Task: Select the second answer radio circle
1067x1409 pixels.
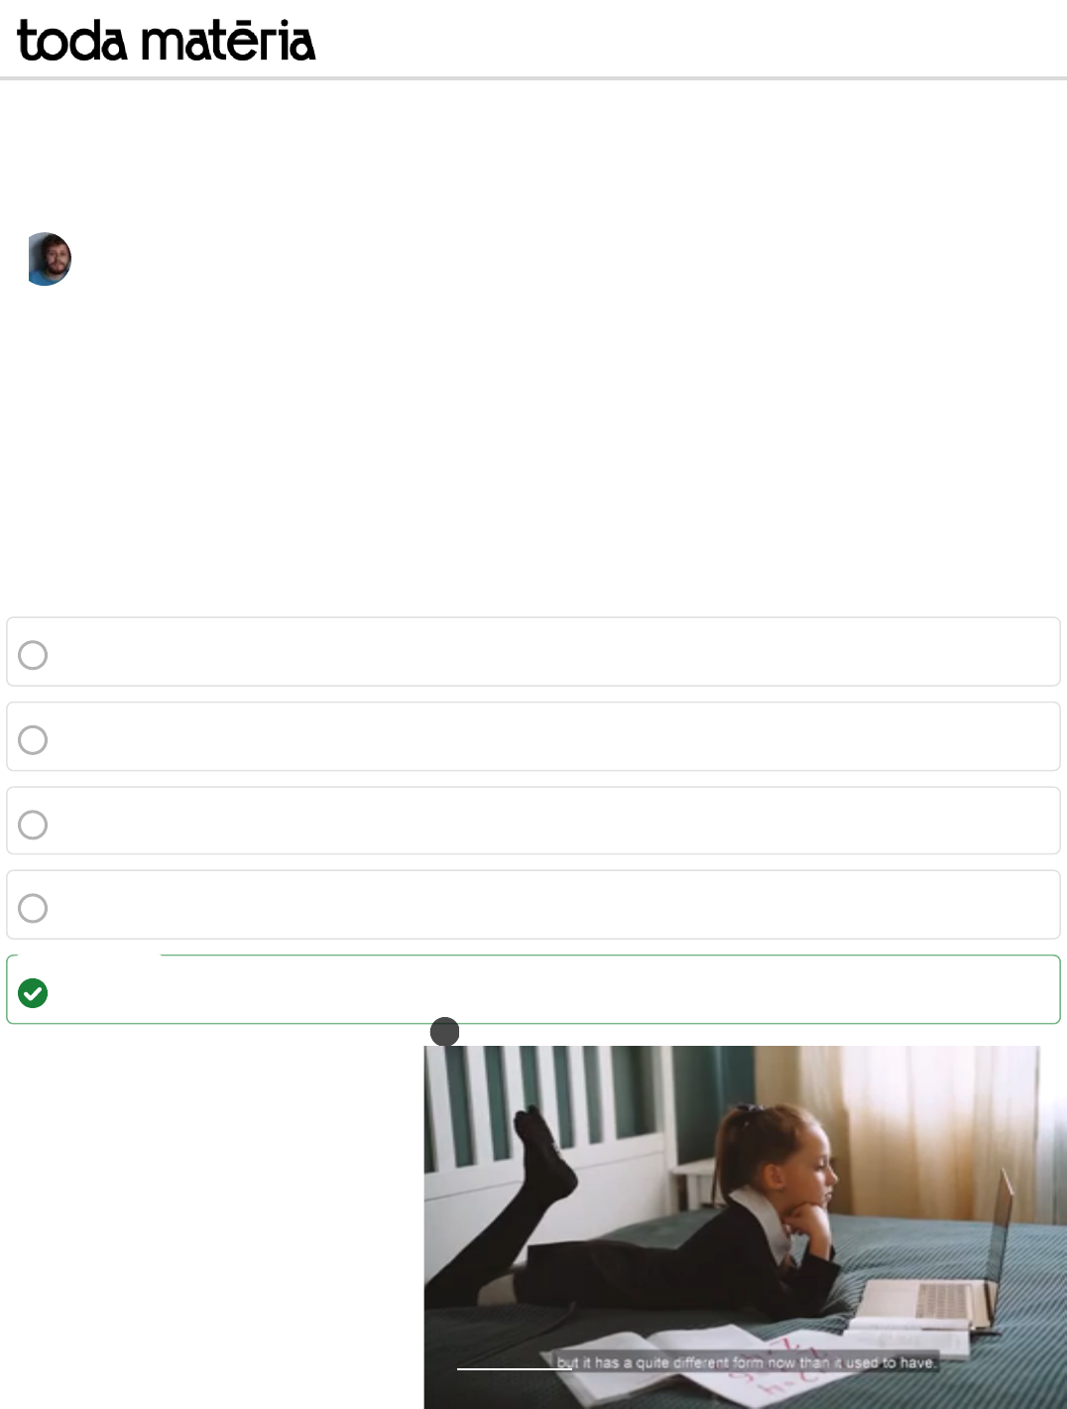Action: pos(33,740)
